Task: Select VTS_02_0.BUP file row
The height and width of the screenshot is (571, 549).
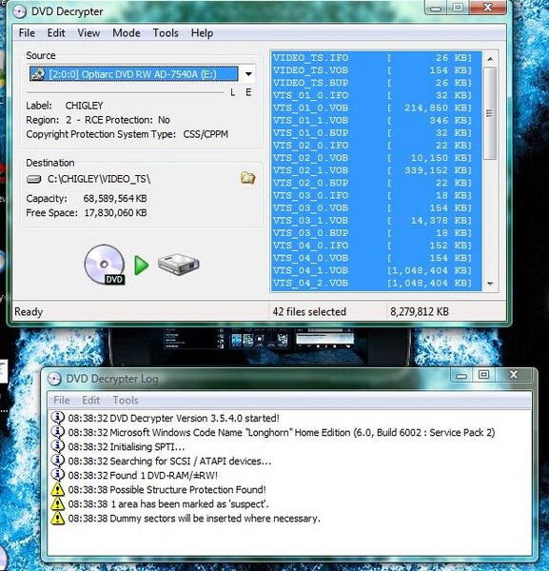Action: [x=377, y=183]
